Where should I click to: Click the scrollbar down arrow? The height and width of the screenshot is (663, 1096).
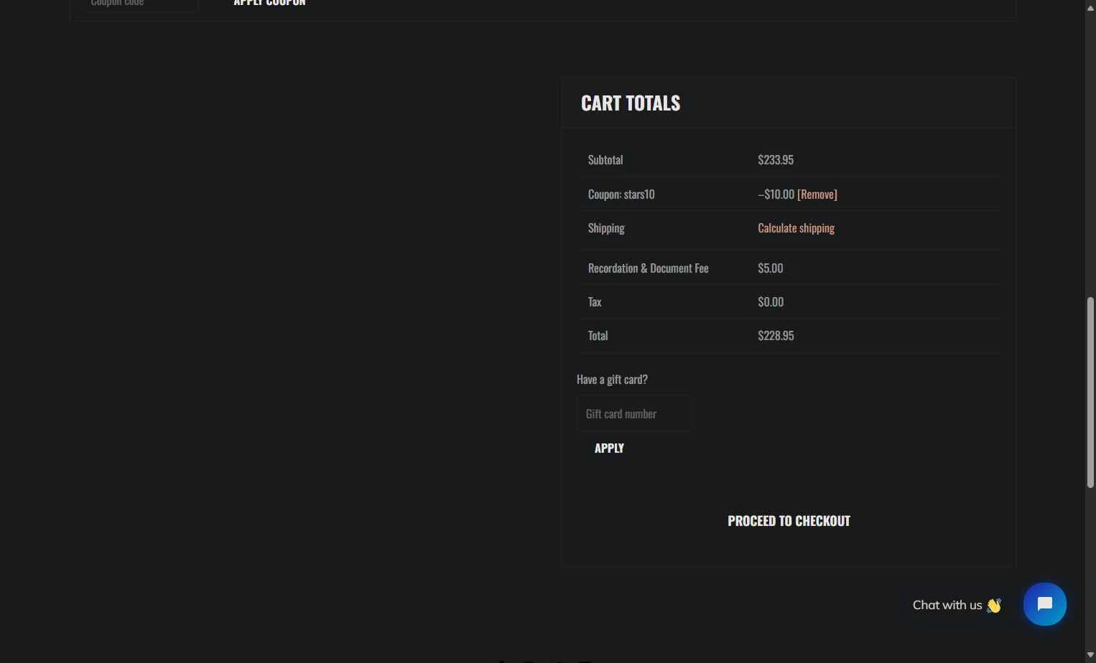pyautogui.click(x=1090, y=656)
